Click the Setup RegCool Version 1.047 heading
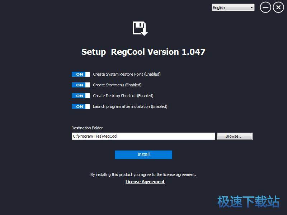This screenshot has width=287, height=215. click(143, 52)
